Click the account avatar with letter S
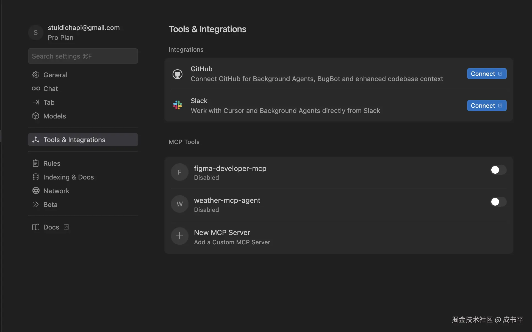Screen dimensions: 532x332 coord(36,32)
